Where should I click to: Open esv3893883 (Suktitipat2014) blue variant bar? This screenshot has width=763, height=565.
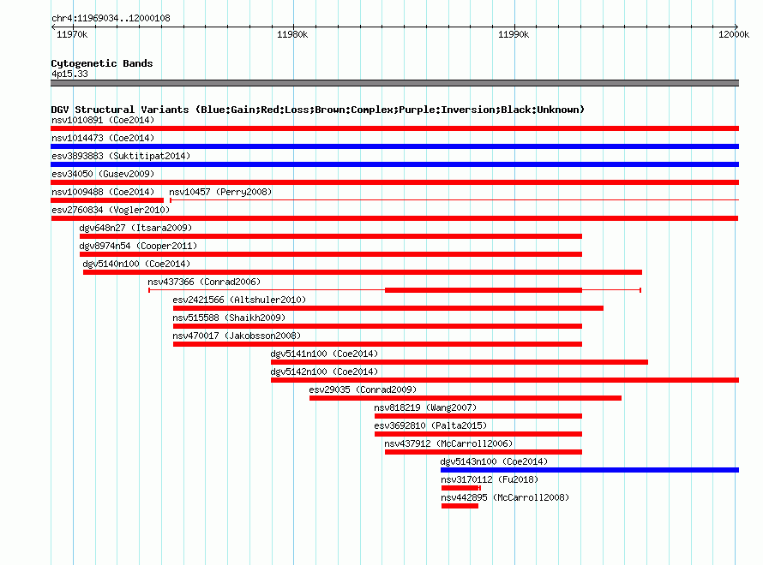point(394,164)
